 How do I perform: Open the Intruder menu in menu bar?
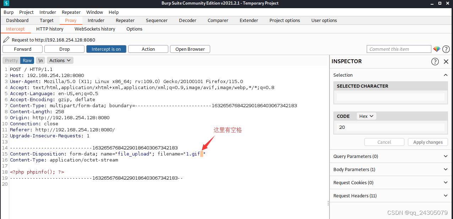tap(48, 12)
